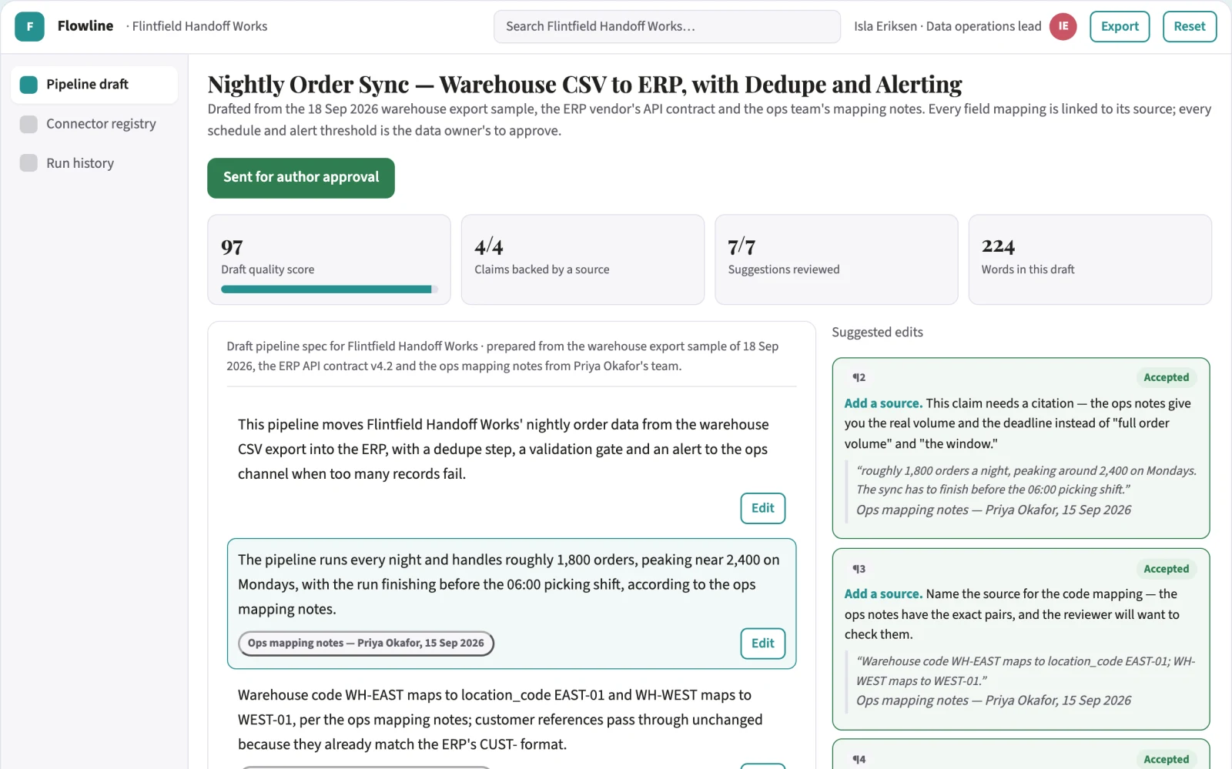Image resolution: width=1232 pixels, height=769 pixels.
Task: Click Sent for author approval button
Action: click(x=301, y=178)
